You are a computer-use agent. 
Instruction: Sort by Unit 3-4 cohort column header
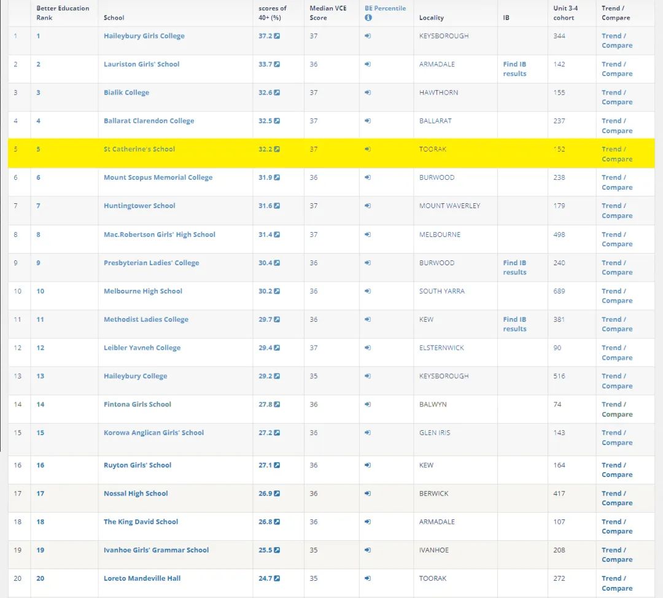coord(565,13)
